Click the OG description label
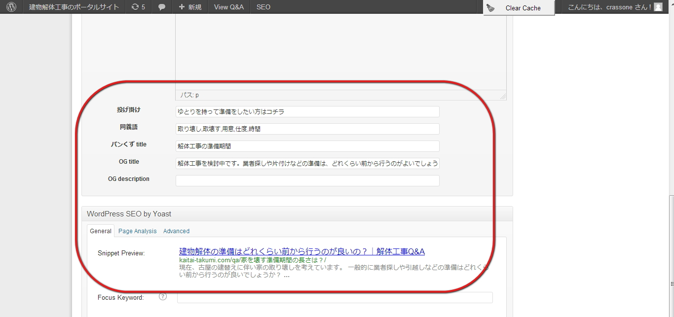 129,179
